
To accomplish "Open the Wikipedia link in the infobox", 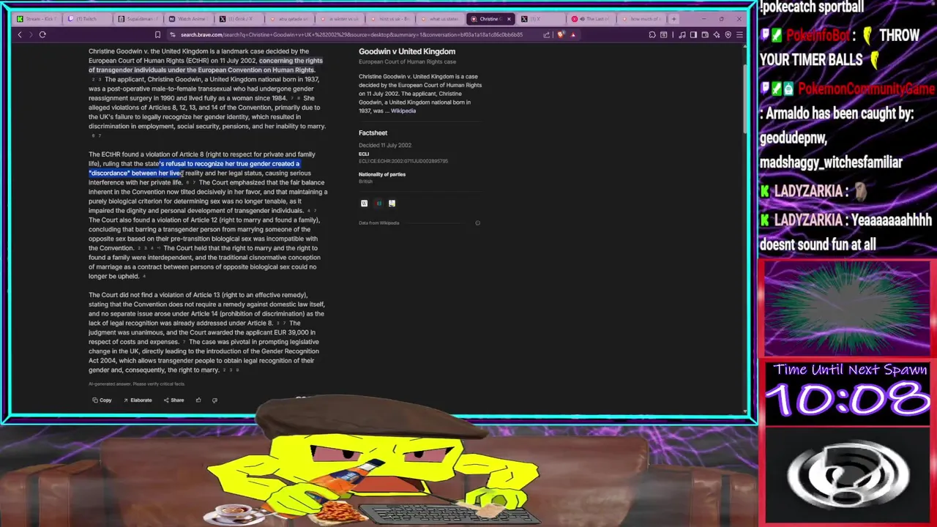I will coord(403,111).
